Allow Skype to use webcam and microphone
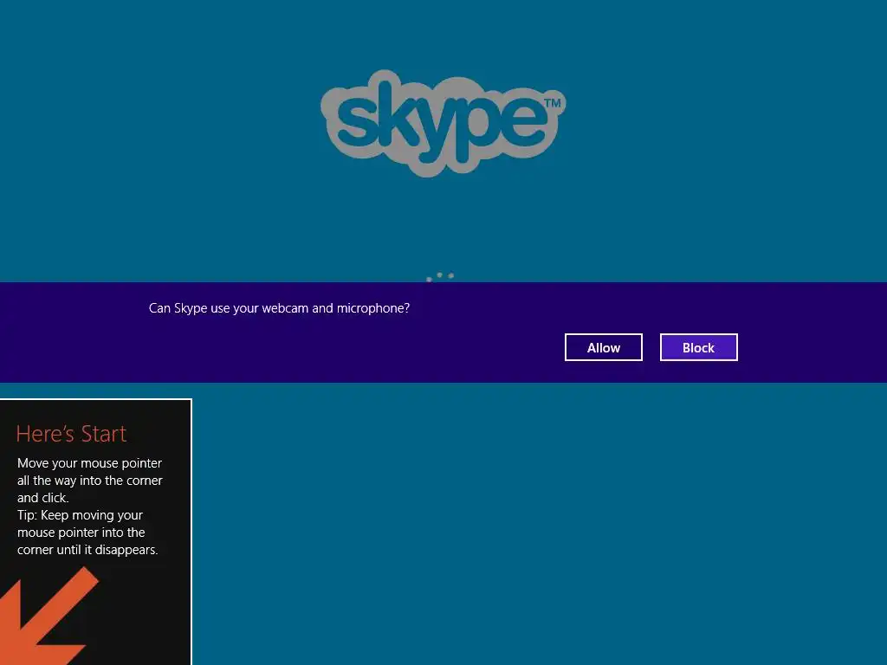887x665 pixels. point(604,347)
